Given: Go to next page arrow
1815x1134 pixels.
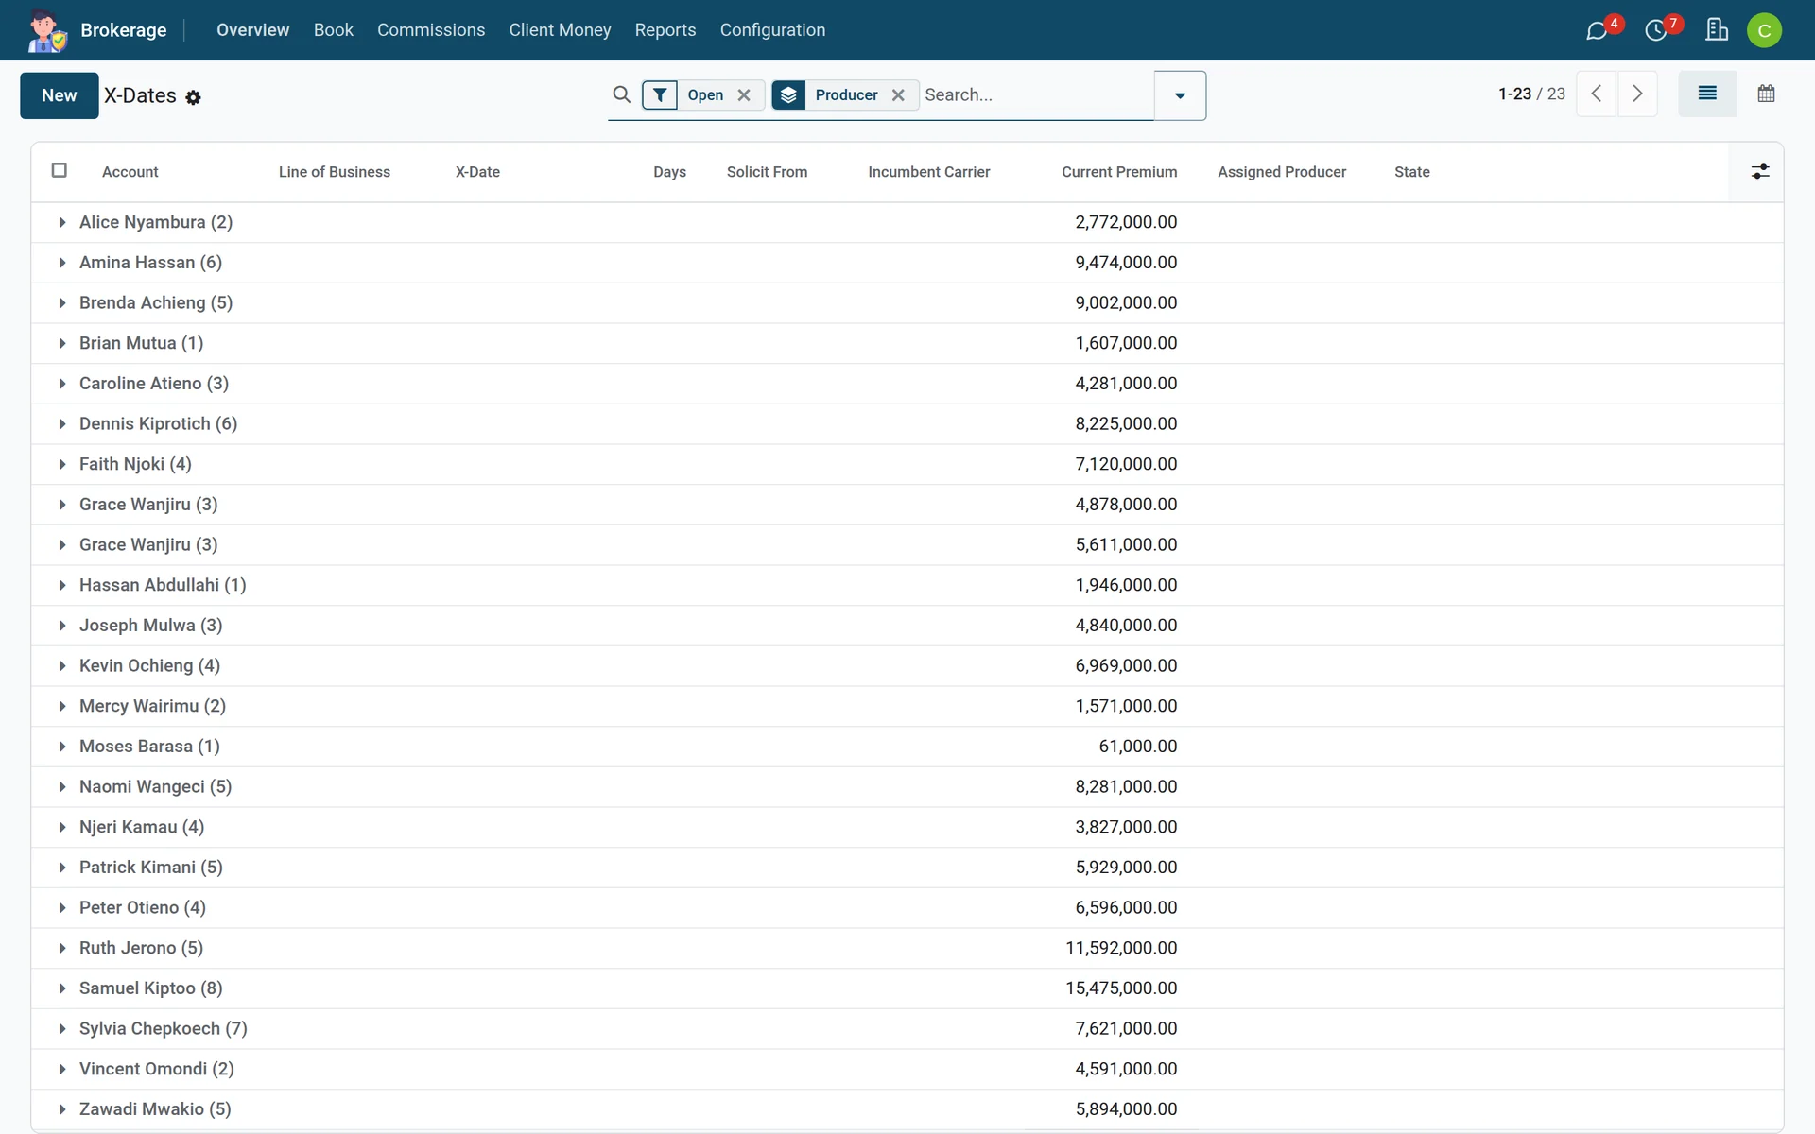Looking at the screenshot, I should [1637, 94].
